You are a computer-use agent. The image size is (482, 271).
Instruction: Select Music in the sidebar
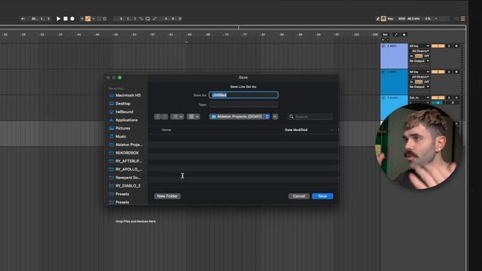(117, 136)
